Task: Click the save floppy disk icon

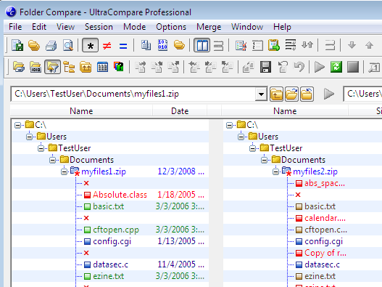Action: tap(265, 67)
